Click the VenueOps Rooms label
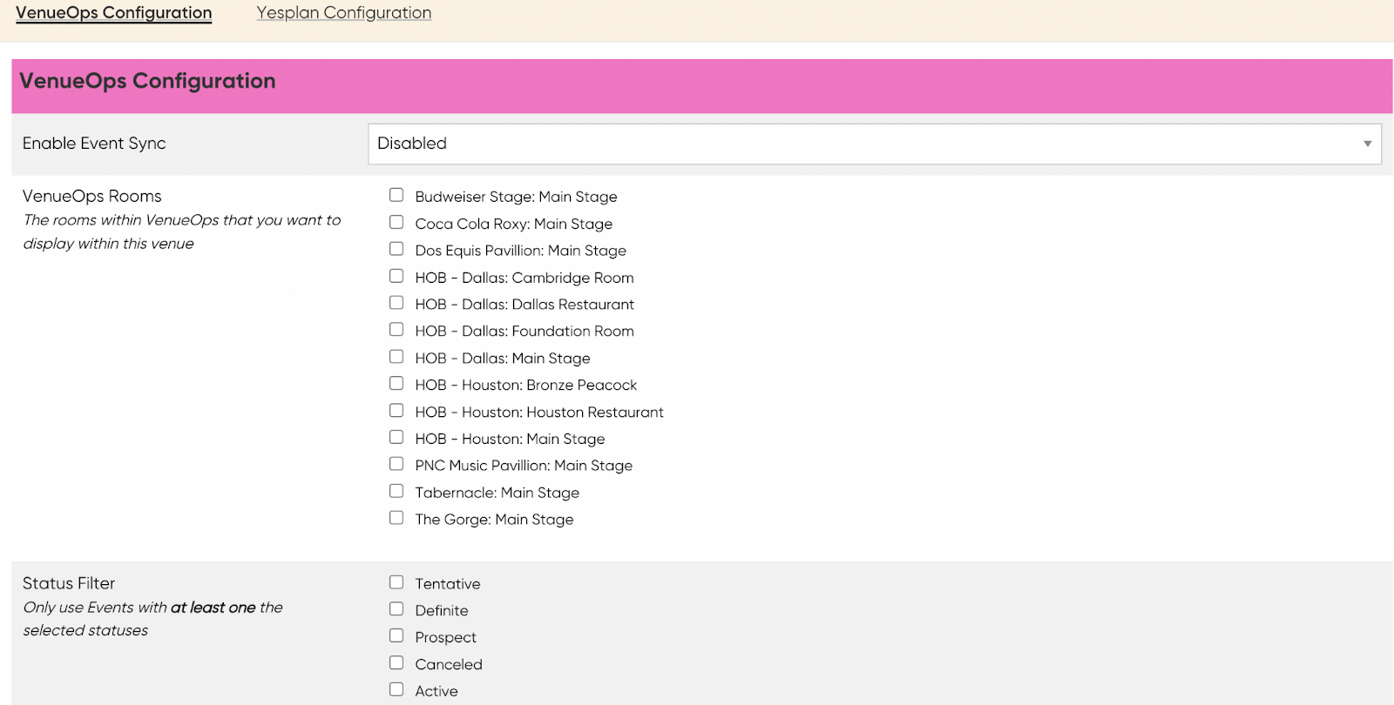The width and height of the screenshot is (1394, 705). (92, 196)
